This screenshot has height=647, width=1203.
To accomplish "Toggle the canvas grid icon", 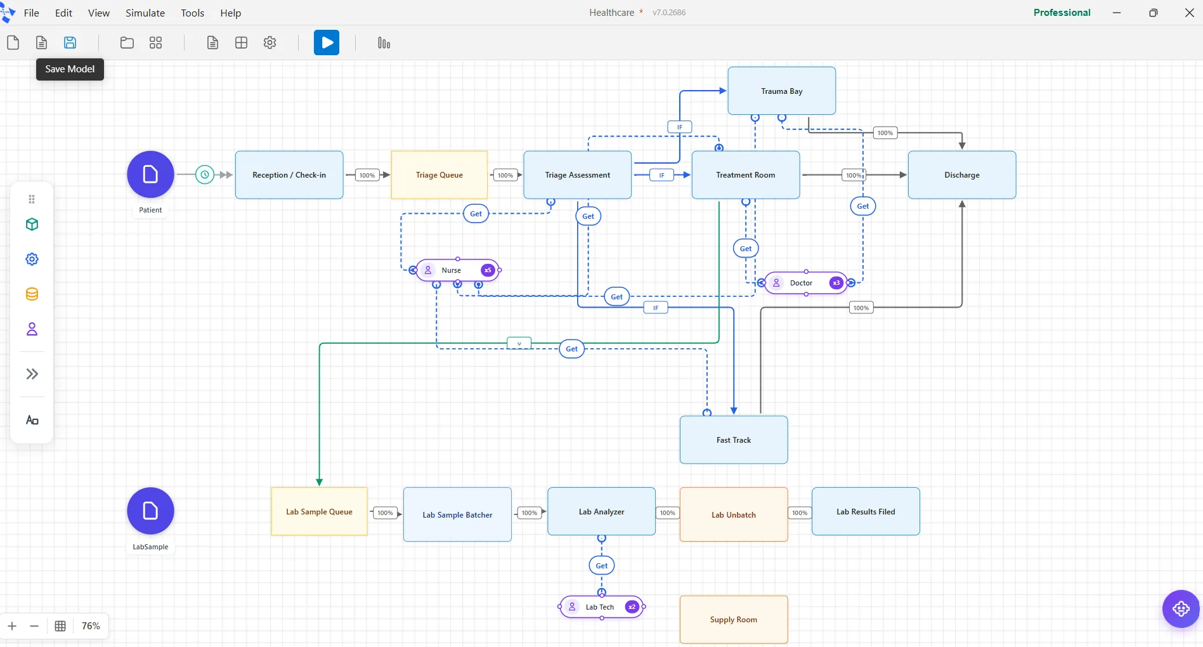I will point(60,626).
